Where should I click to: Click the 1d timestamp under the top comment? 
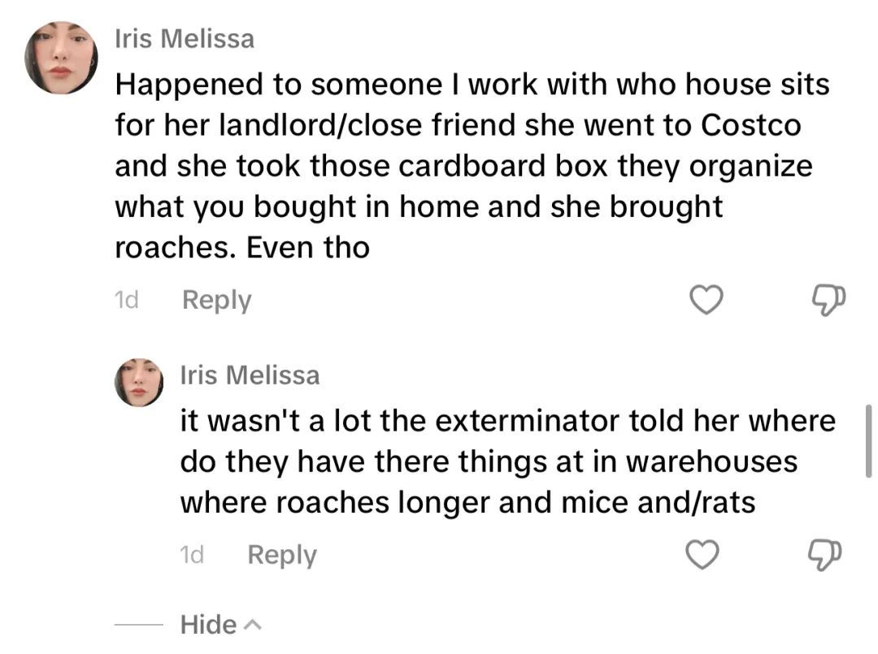click(127, 300)
